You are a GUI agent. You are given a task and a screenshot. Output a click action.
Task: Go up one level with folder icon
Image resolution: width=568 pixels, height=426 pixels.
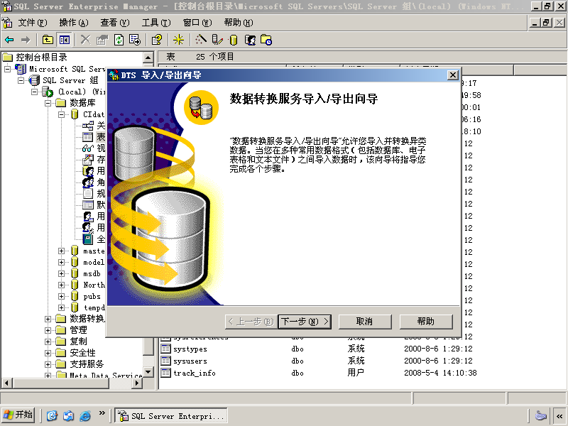pos(48,40)
